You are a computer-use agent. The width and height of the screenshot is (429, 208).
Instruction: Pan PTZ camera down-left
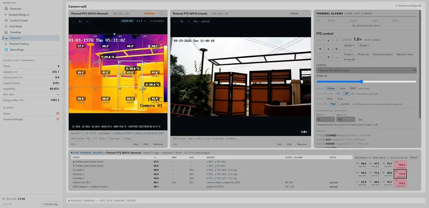tap(319, 58)
